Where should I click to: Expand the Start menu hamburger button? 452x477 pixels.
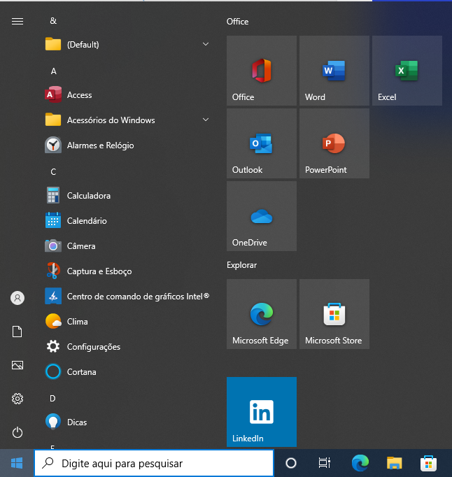pos(17,21)
